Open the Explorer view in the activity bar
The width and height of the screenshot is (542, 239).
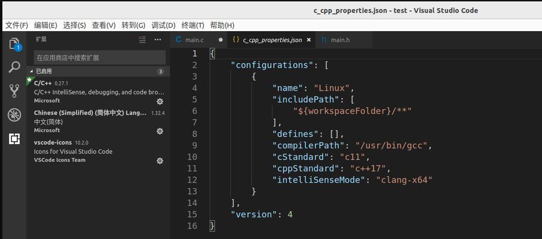coord(14,44)
